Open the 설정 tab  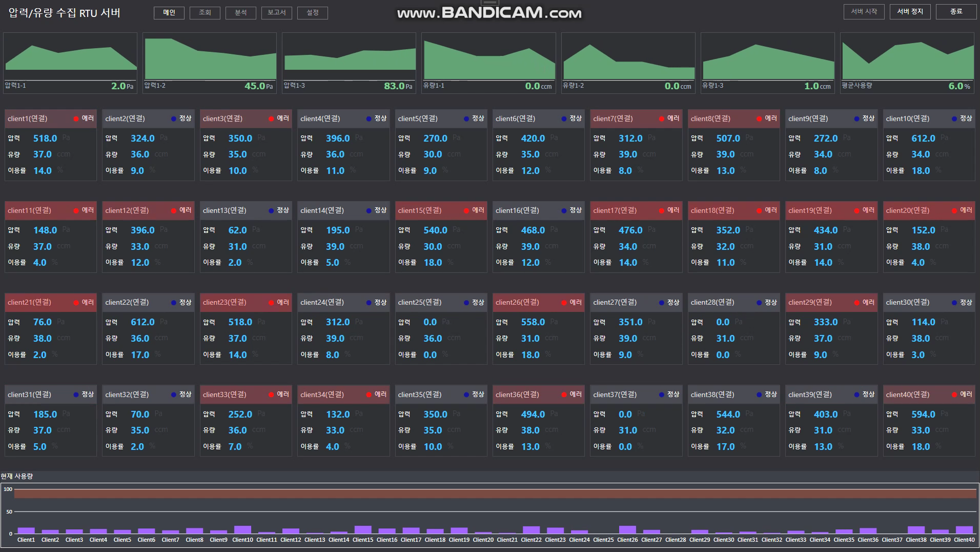click(x=313, y=13)
